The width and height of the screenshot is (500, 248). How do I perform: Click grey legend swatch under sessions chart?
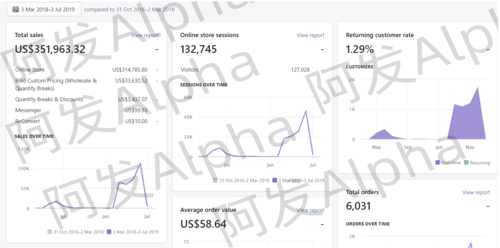click(215, 180)
